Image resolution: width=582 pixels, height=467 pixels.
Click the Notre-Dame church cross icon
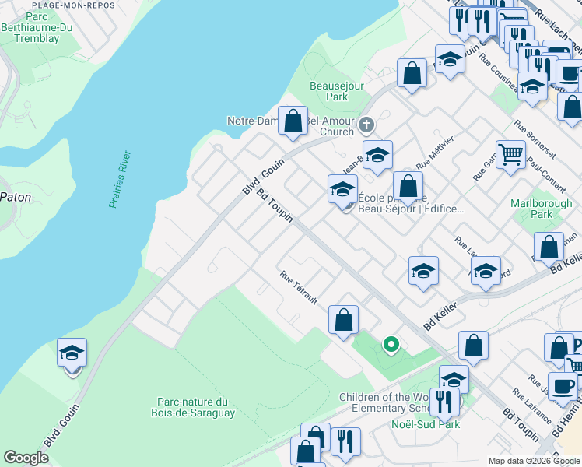click(x=366, y=125)
